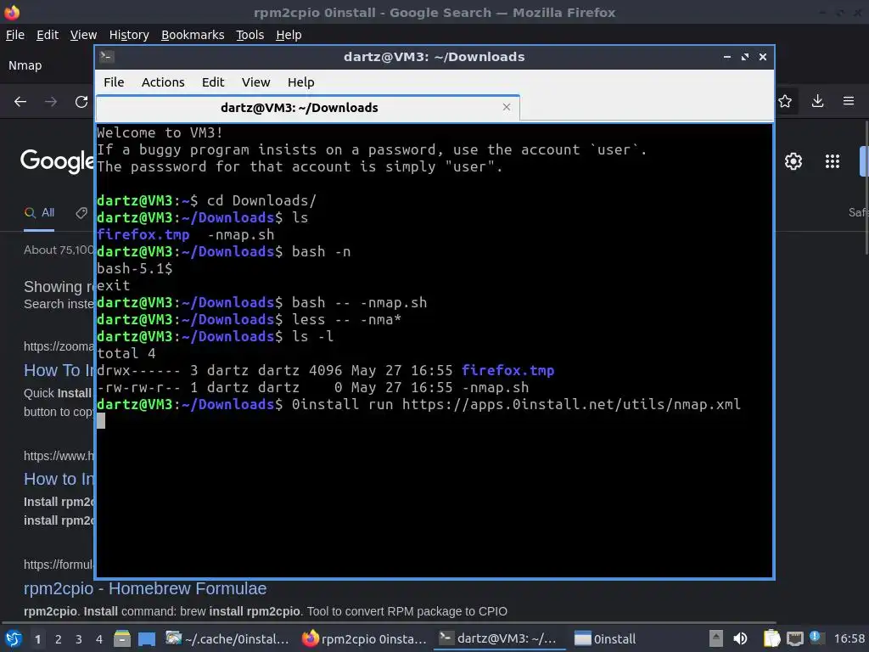869x652 pixels.
Task: Click the terminal icon in the terminal title bar
Action: (106, 57)
